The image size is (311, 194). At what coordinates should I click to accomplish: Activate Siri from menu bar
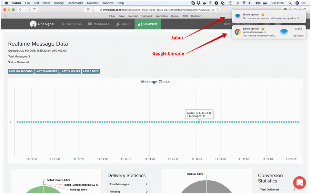[x=297, y=3]
